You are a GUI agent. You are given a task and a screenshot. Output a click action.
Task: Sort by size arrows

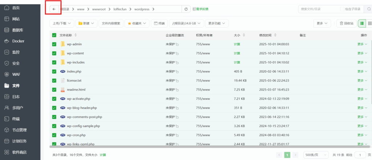[x=244, y=35]
